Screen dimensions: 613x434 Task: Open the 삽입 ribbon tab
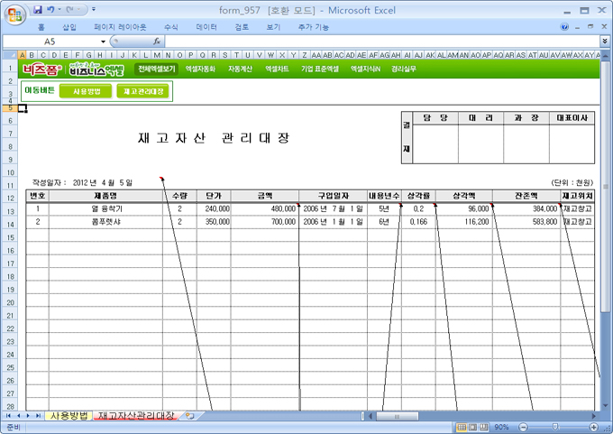pyautogui.click(x=69, y=27)
